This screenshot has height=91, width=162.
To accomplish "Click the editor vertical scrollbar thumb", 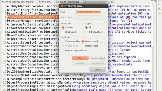I will click(x=153, y=27).
